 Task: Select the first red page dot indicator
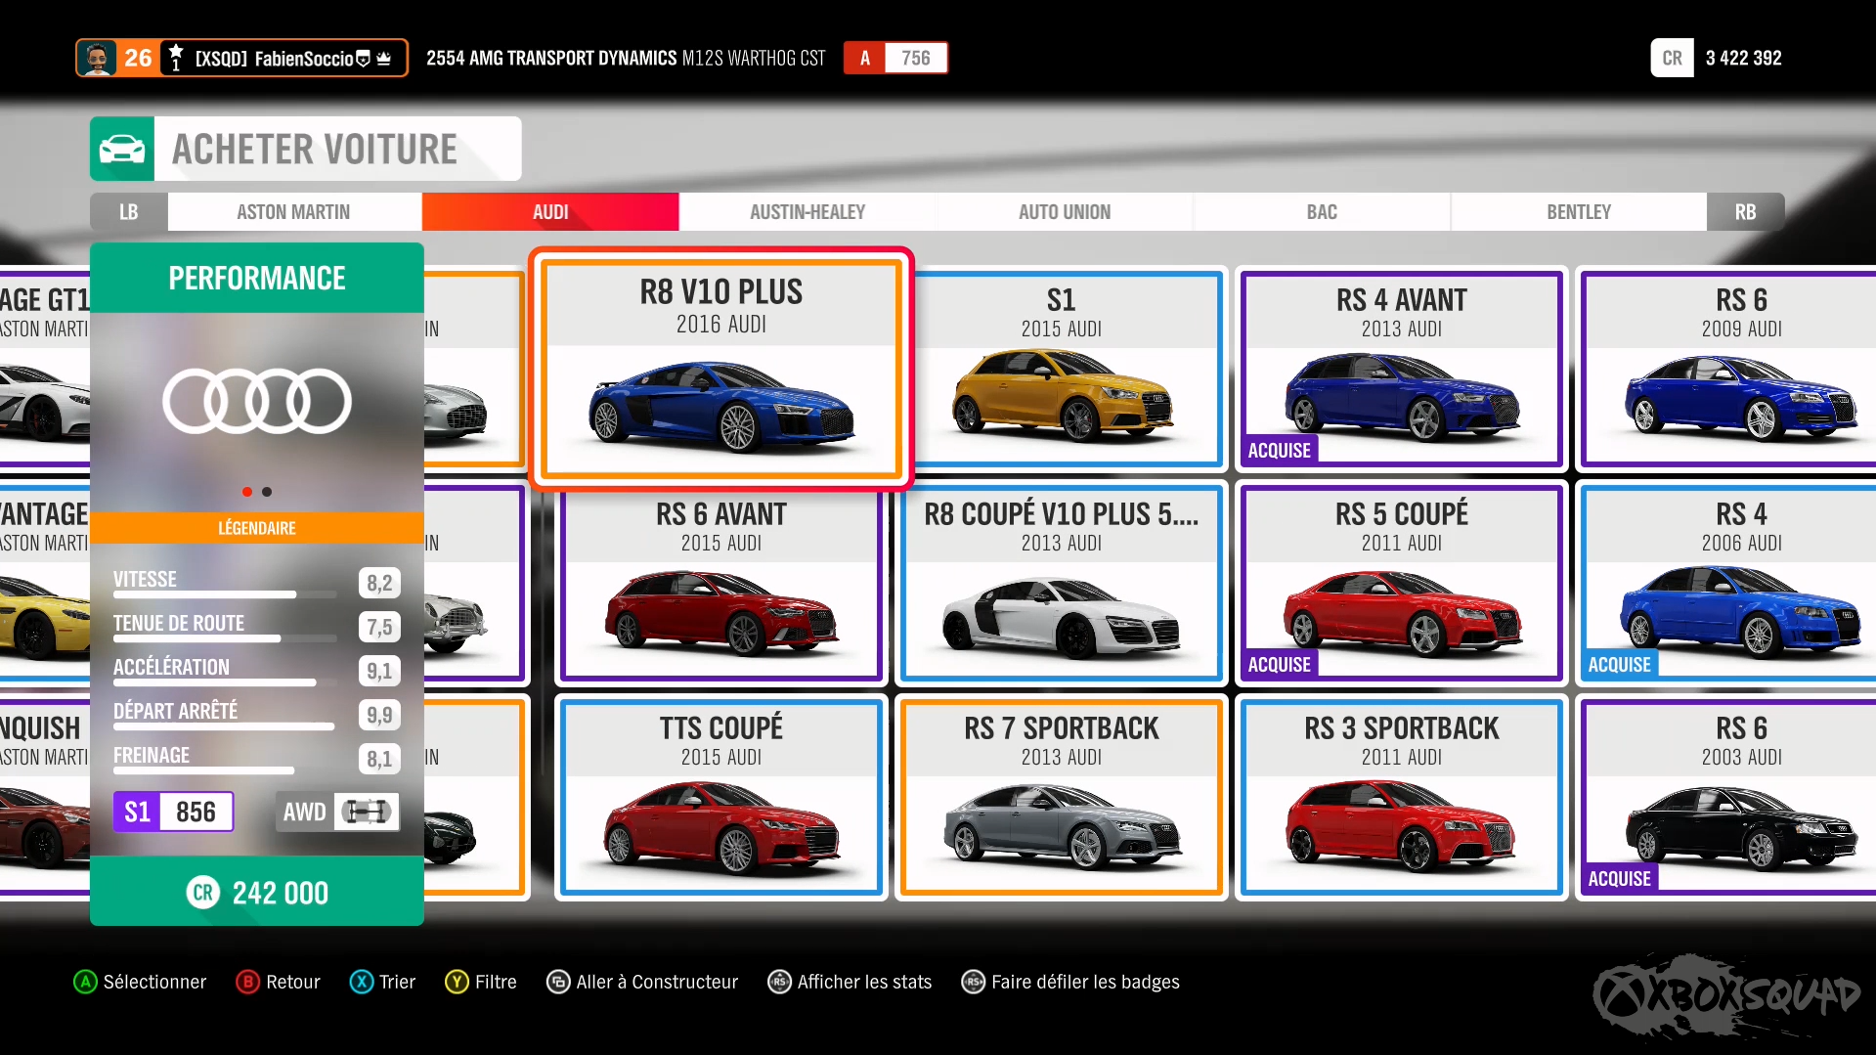click(247, 492)
